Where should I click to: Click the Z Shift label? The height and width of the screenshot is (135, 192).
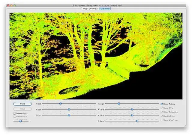point(101,121)
